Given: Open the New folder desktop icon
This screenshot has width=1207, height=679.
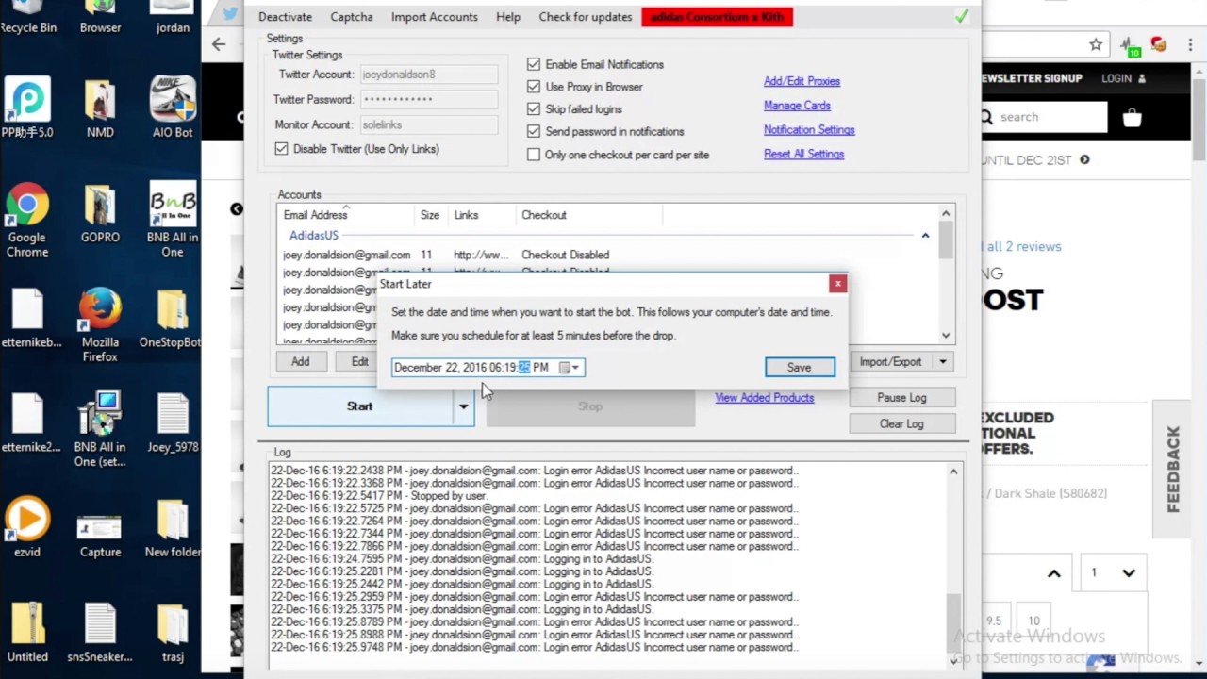Looking at the screenshot, I should click(173, 527).
